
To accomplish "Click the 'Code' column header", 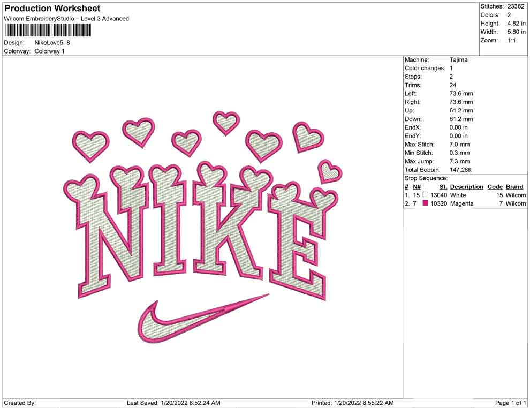I will 495,186.
